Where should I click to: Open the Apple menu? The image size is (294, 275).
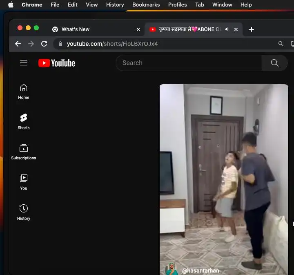(x=11, y=4)
